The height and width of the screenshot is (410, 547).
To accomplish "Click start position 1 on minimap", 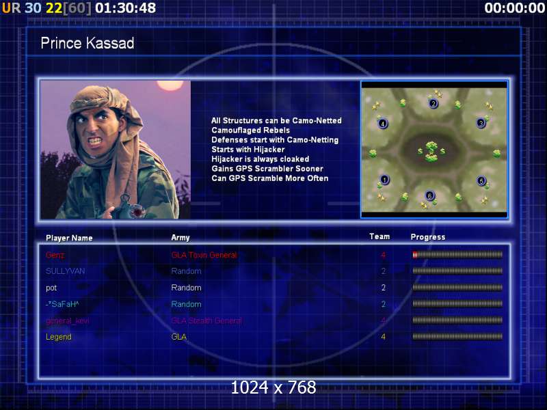I will 384,180.
